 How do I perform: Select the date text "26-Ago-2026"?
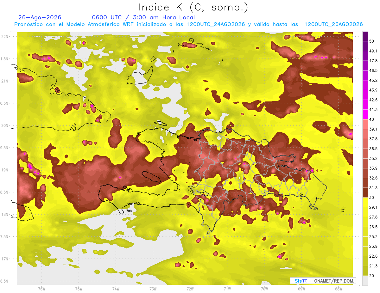pos(40,17)
